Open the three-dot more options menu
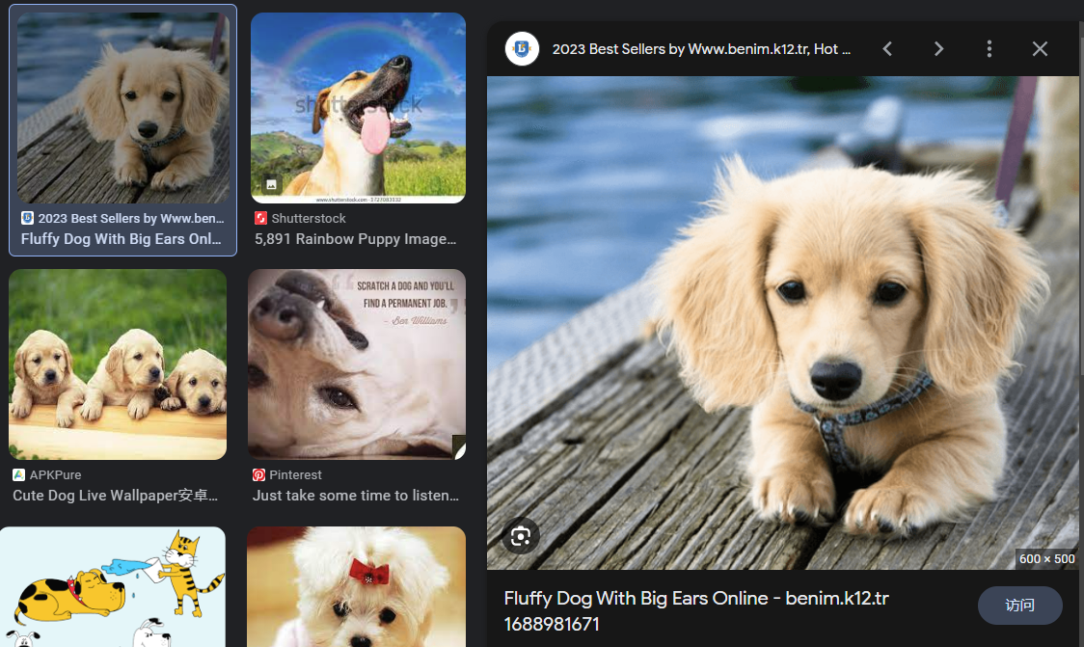This screenshot has width=1084, height=647. pyautogui.click(x=989, y=49)
